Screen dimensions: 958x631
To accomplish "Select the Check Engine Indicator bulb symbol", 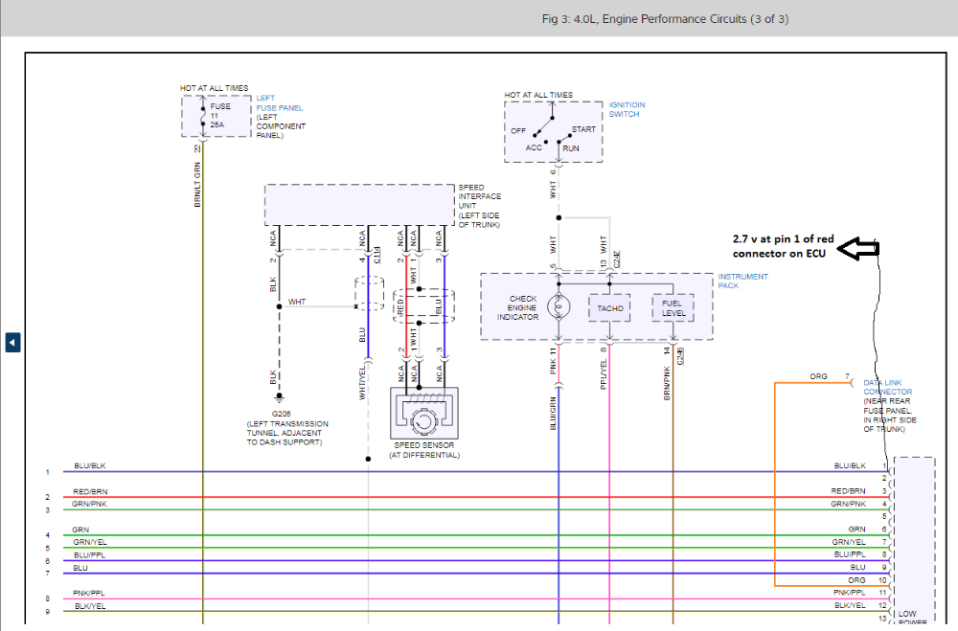I will tap(557, 304).
